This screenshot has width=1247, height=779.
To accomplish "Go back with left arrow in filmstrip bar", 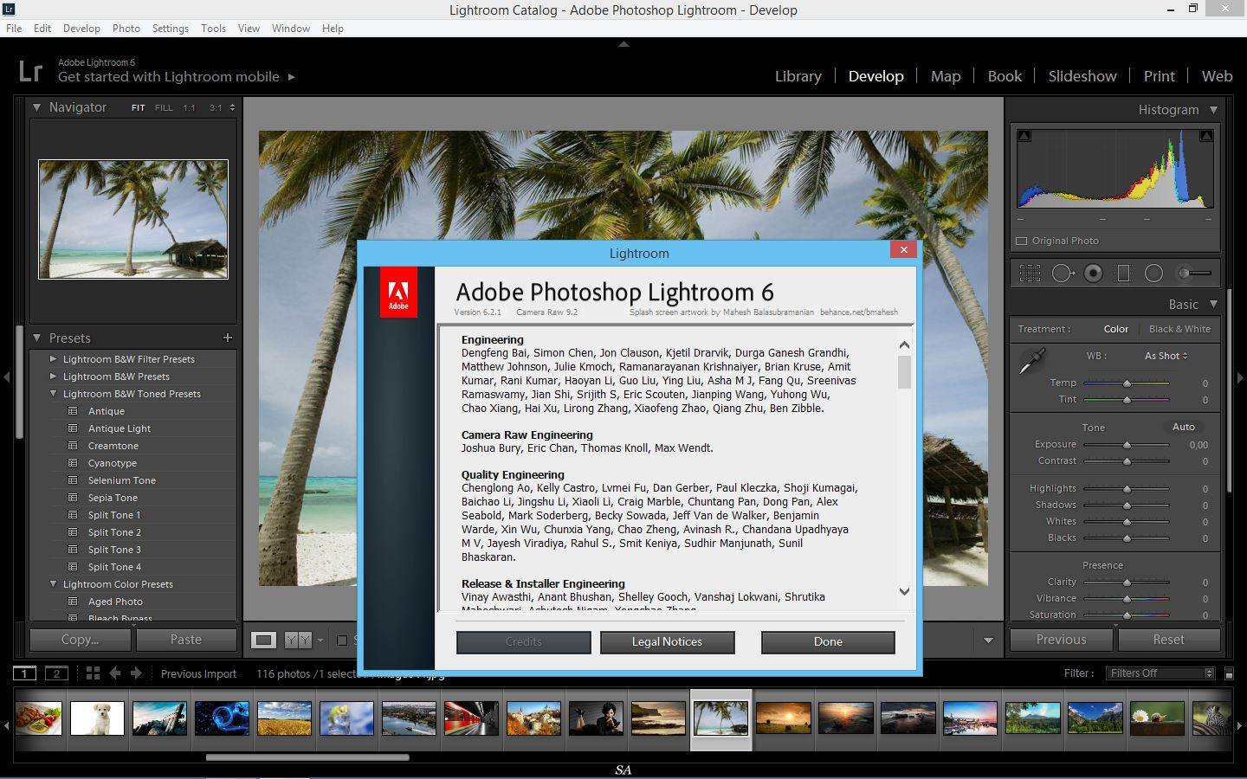I will click(114, 673).
